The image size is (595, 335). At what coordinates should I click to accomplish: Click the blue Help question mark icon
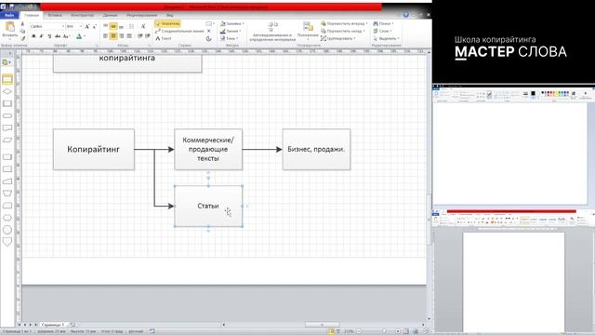click(406, 15)
